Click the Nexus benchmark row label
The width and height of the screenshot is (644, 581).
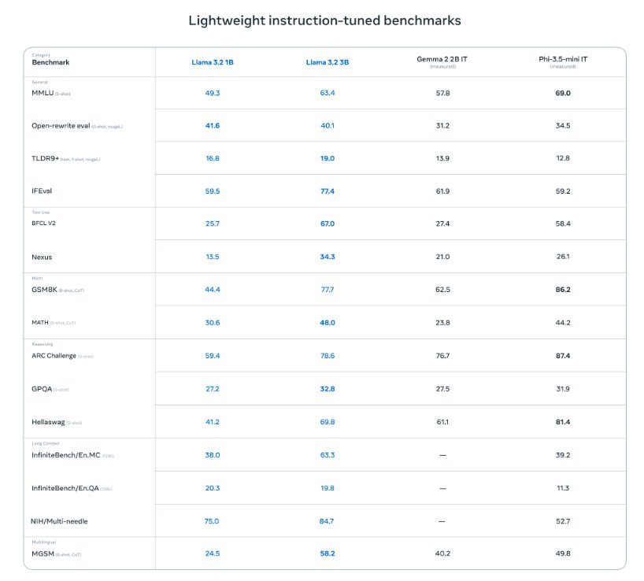42,257
